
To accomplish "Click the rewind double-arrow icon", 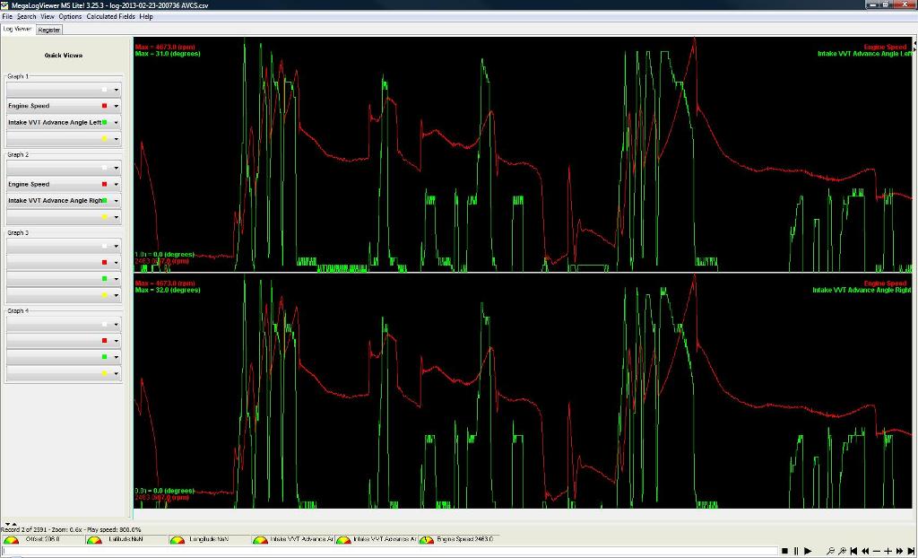I will (x=865, y=551).
